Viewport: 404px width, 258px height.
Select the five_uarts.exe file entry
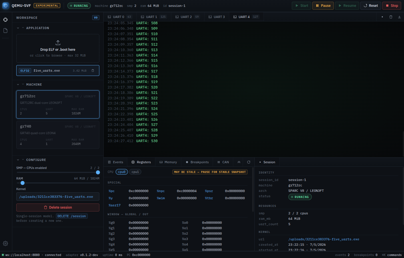pyautogui.click(x=58, y=70)
